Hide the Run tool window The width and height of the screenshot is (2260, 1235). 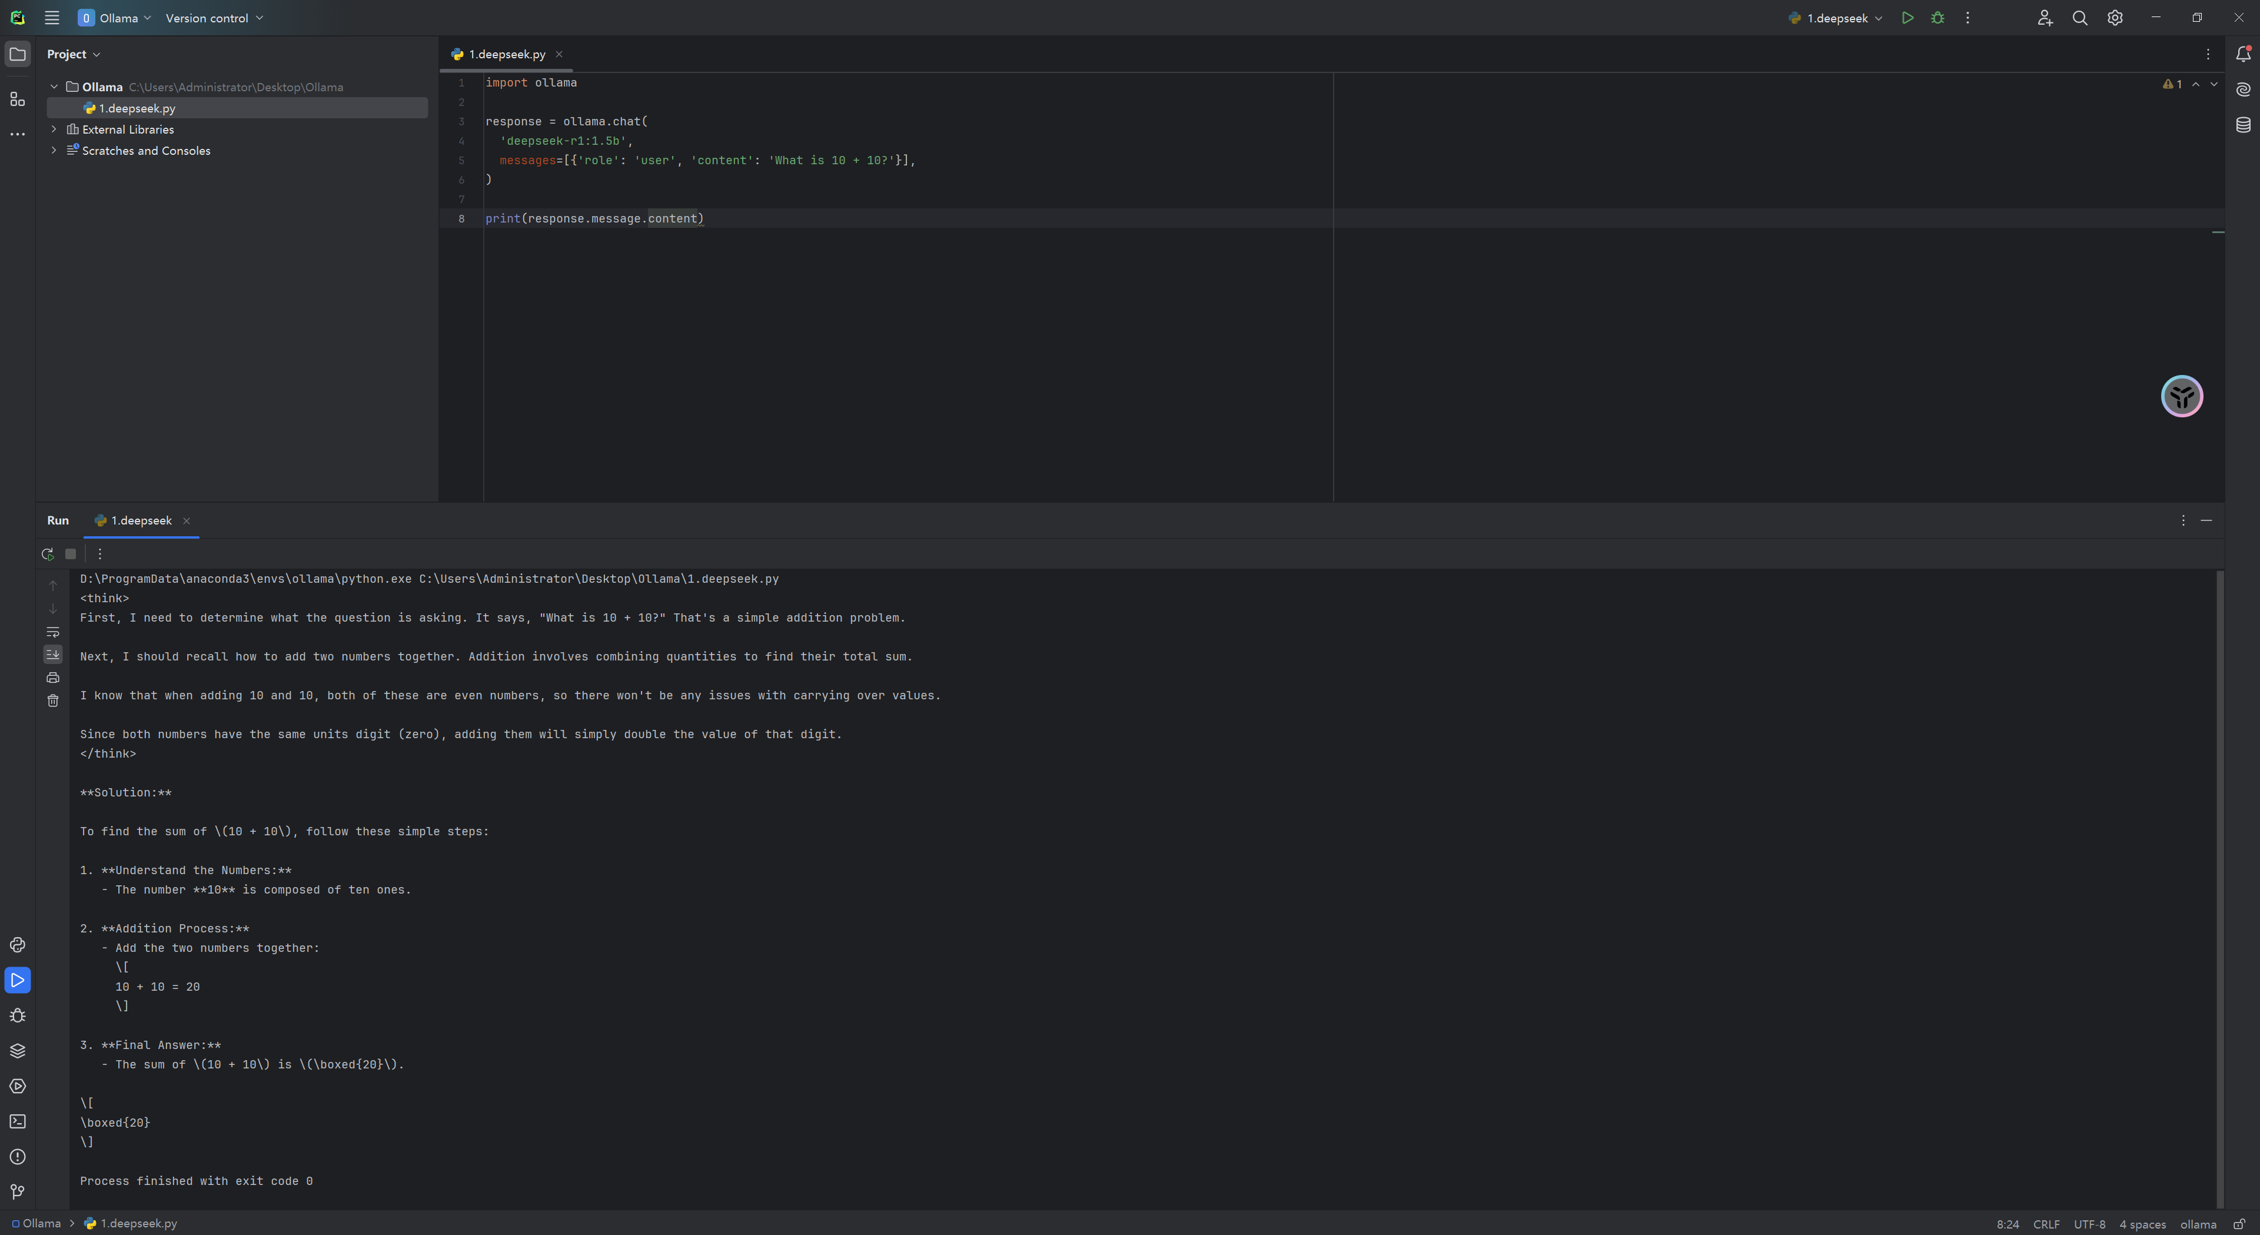pyautogui.click(x=2206, y=520)
